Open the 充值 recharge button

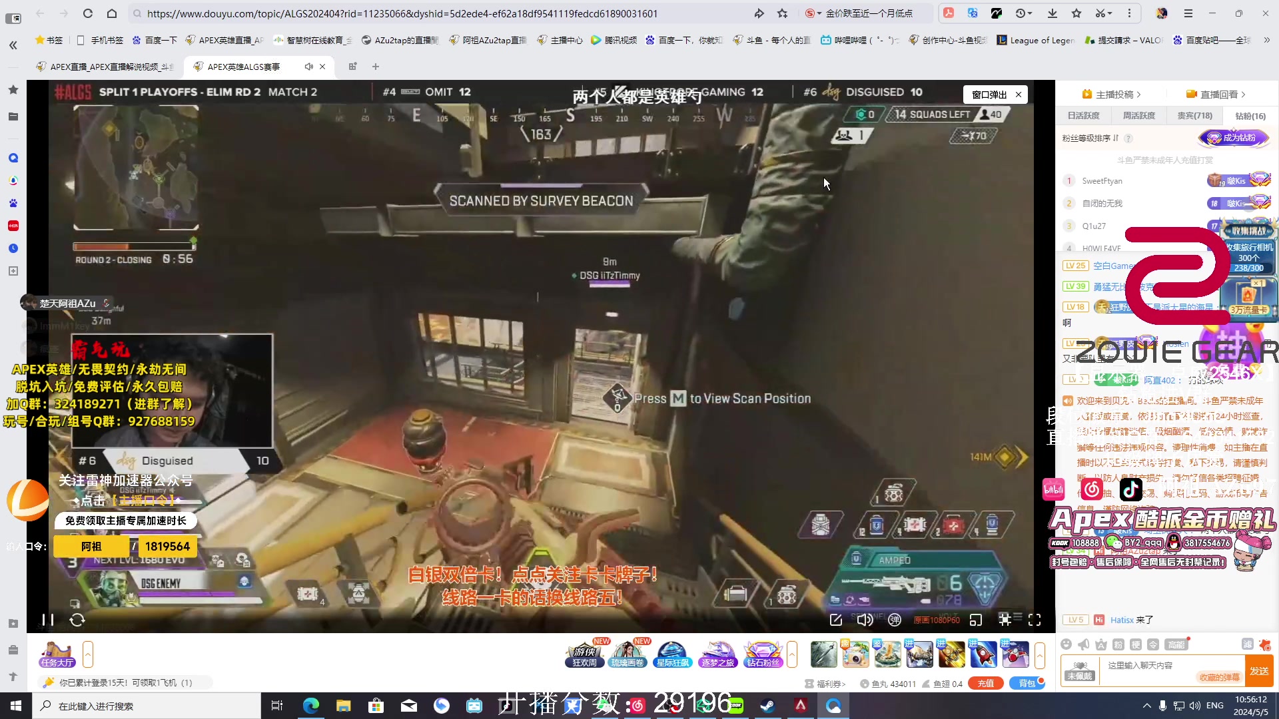click(985, 683)
